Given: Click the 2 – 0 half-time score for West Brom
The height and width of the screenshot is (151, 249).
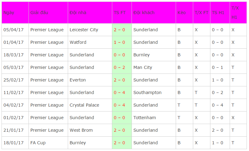Looking at the screenshot, I should (217, 130).
